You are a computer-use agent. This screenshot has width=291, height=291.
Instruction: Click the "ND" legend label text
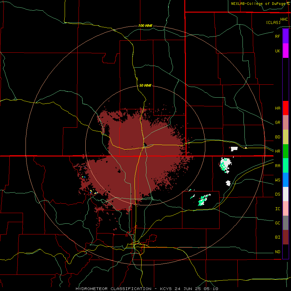pos(277,252)
